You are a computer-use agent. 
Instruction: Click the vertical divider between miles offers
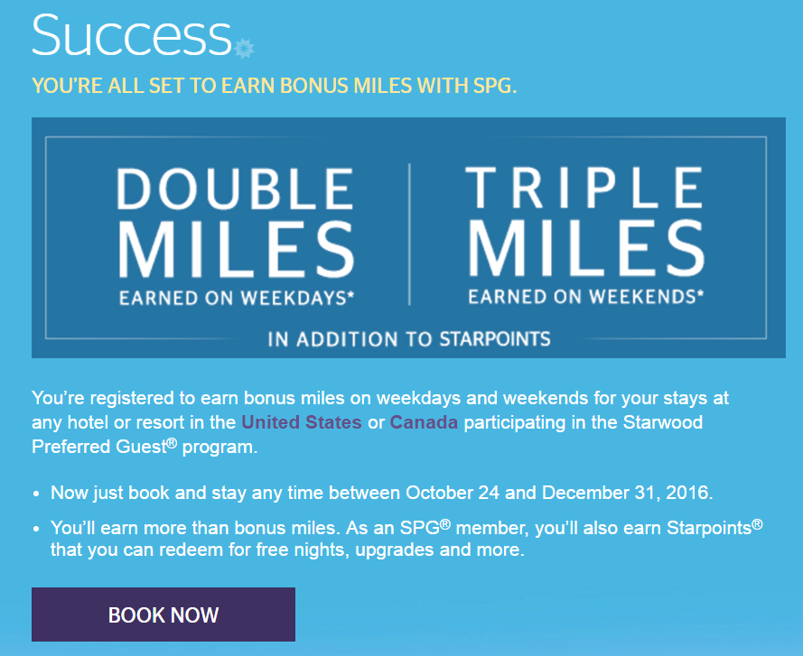pyautogui.click(x=409, y=235)
